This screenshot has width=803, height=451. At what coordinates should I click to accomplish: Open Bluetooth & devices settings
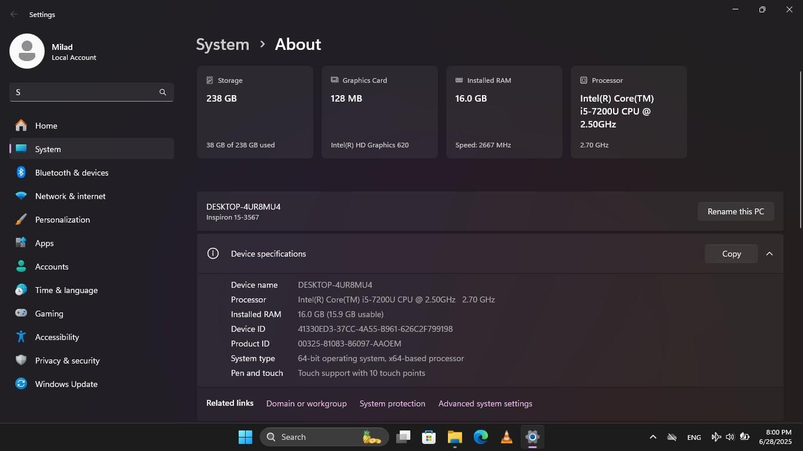pyautogui.click(x=92, y=173)
